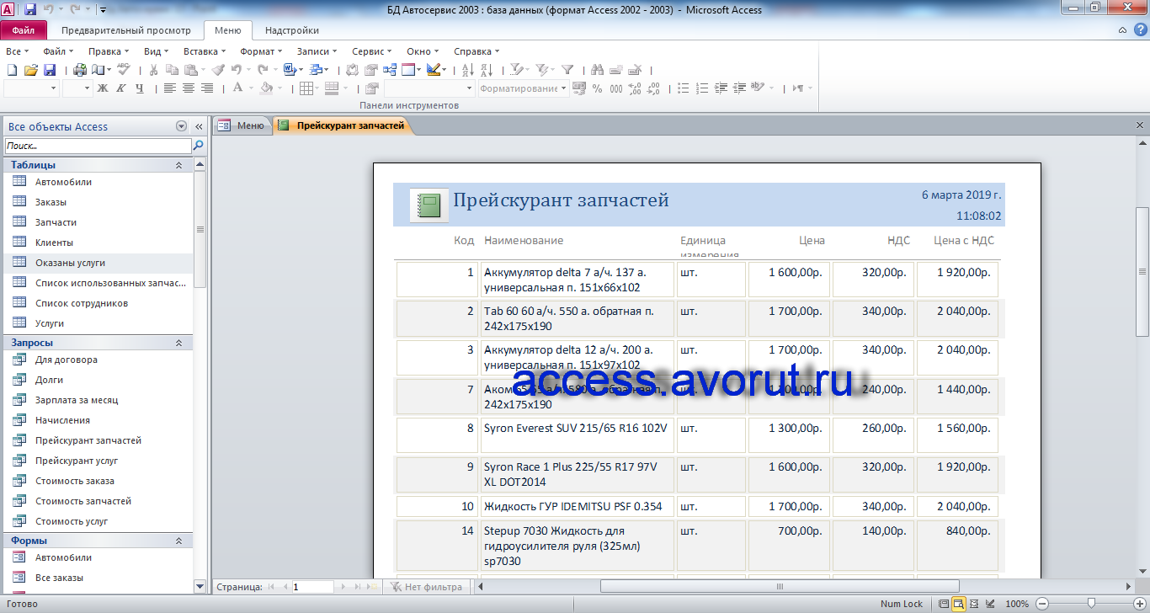Collapse the Запросы group
Viewport: 1150px width, 613px height.
point(178,343)
